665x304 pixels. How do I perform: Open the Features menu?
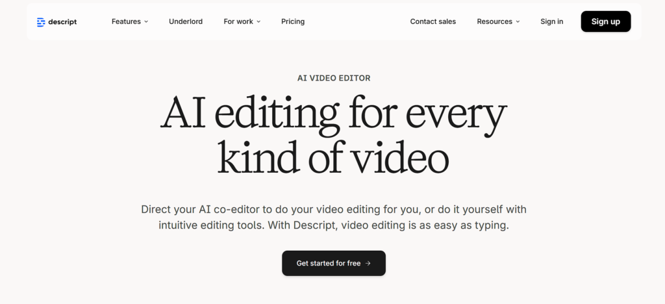(x=126, y=21)
